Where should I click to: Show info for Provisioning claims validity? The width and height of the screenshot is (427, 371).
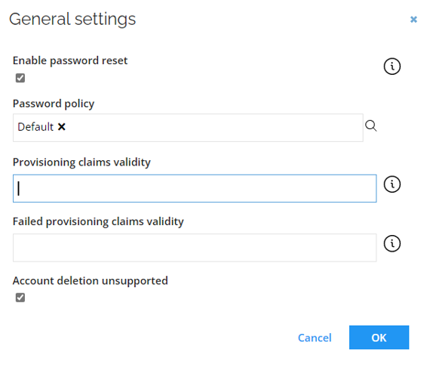[392, 184]
